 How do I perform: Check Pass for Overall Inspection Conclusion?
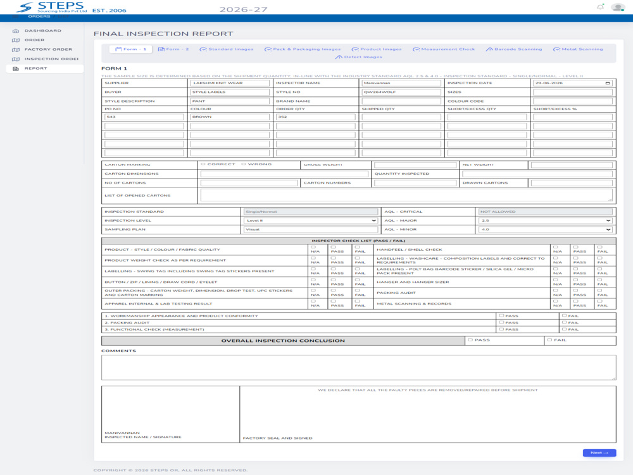[x=470, y=340]
